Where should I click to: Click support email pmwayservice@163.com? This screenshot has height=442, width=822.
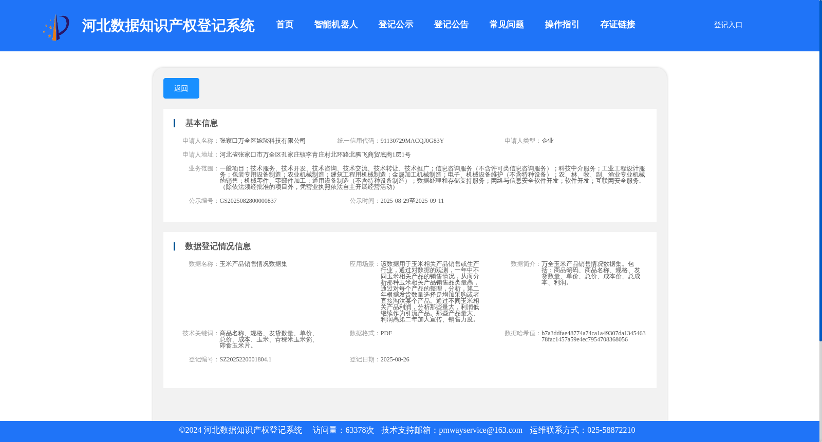480,430
